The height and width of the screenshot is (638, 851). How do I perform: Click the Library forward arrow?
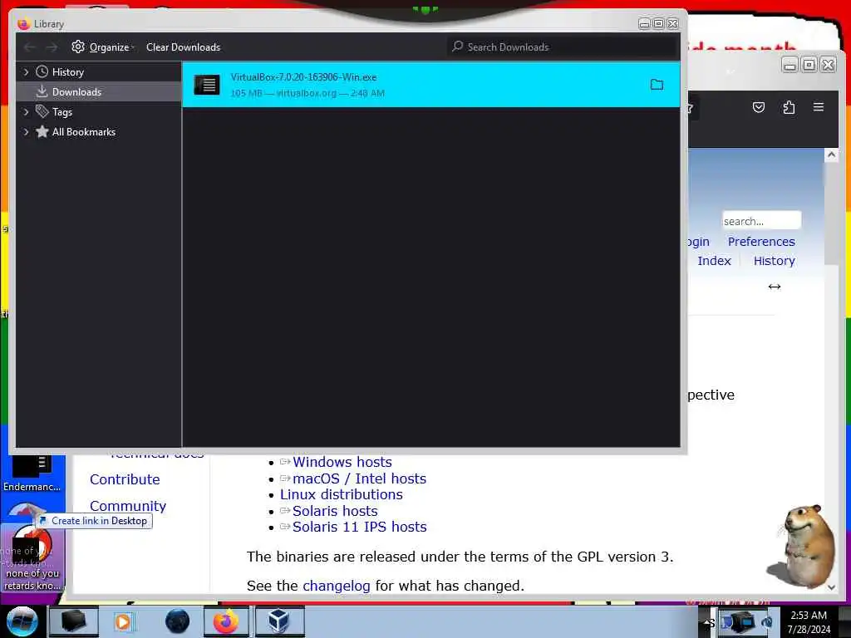(52, 47)
